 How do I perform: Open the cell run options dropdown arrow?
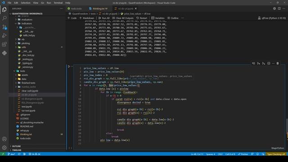point(72,67)
